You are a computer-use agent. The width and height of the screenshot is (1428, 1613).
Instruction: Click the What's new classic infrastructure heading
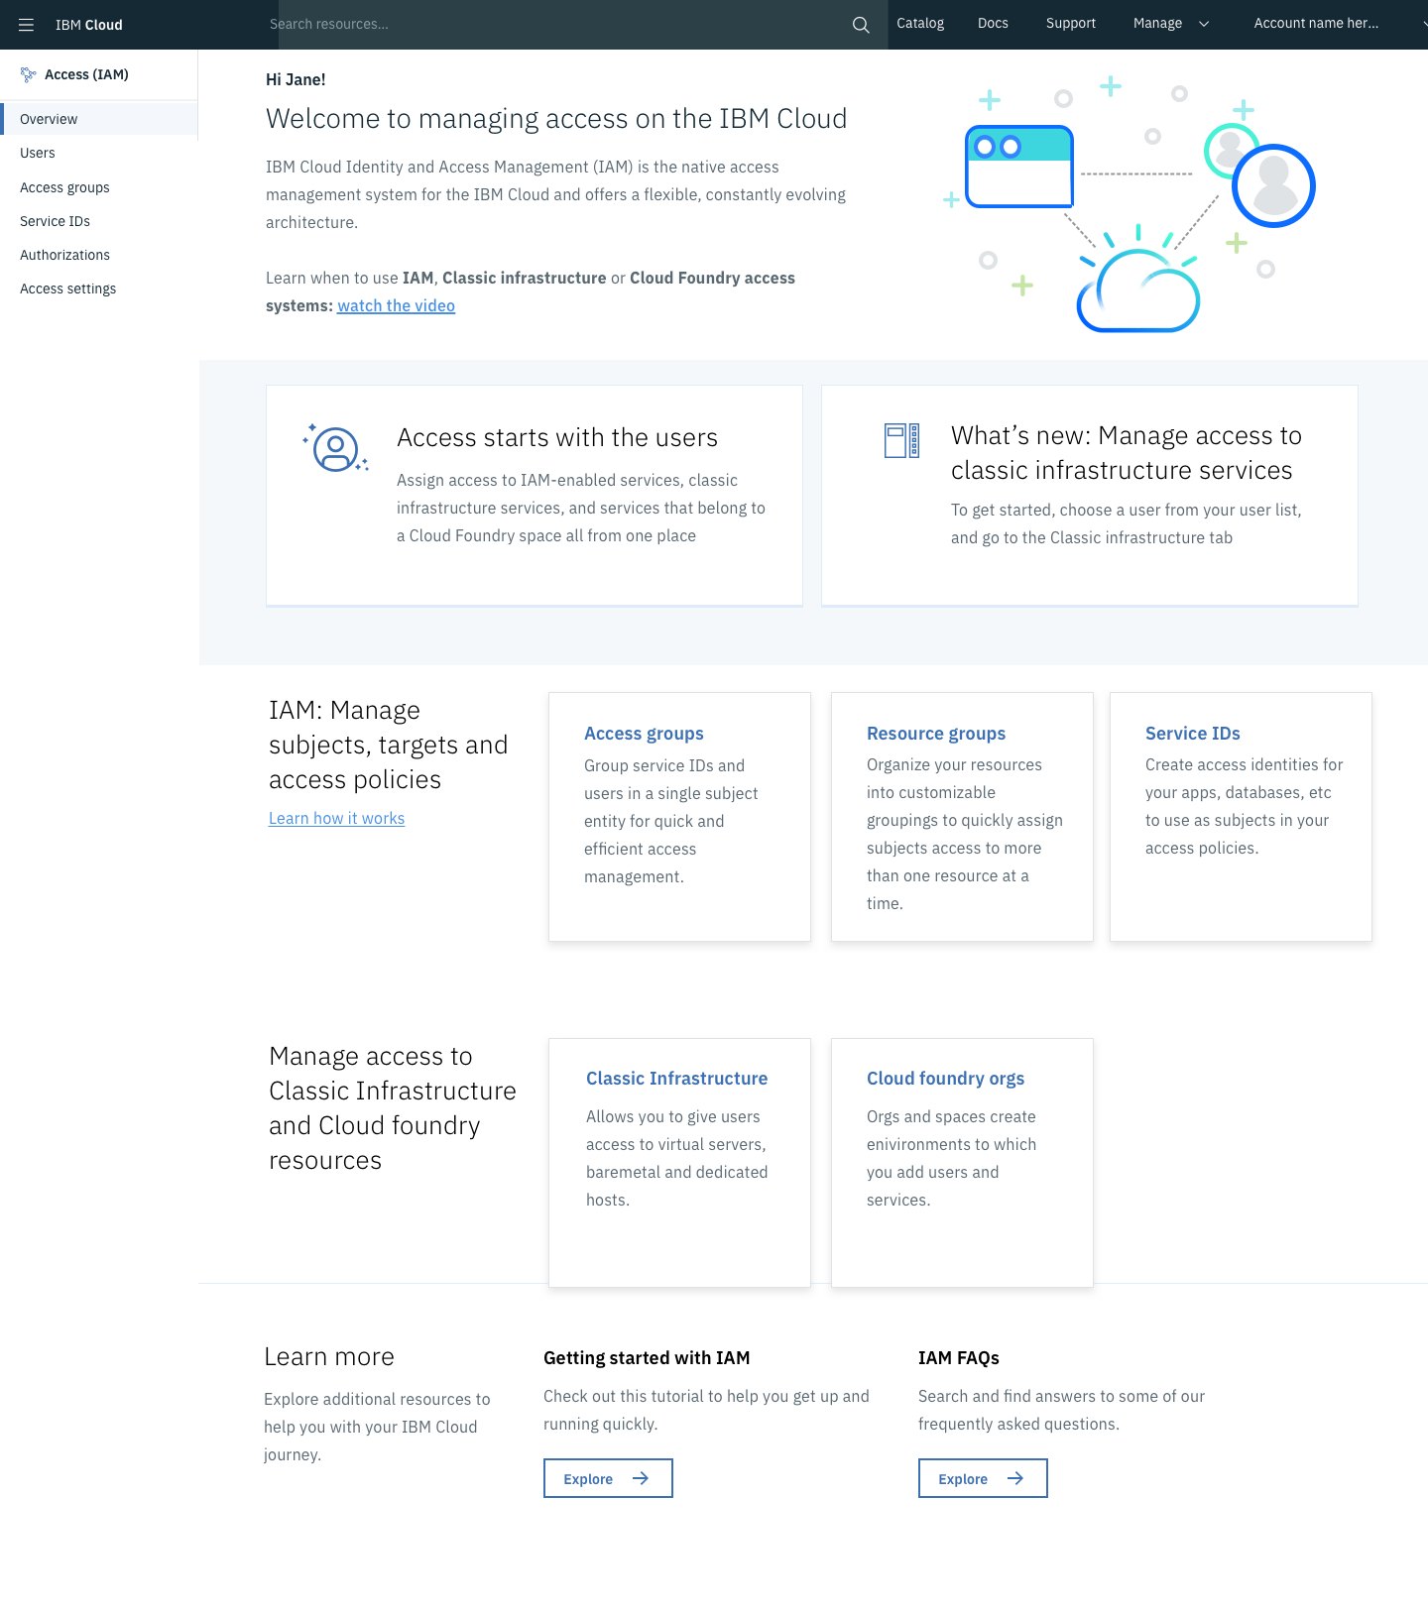point(1126,453)
